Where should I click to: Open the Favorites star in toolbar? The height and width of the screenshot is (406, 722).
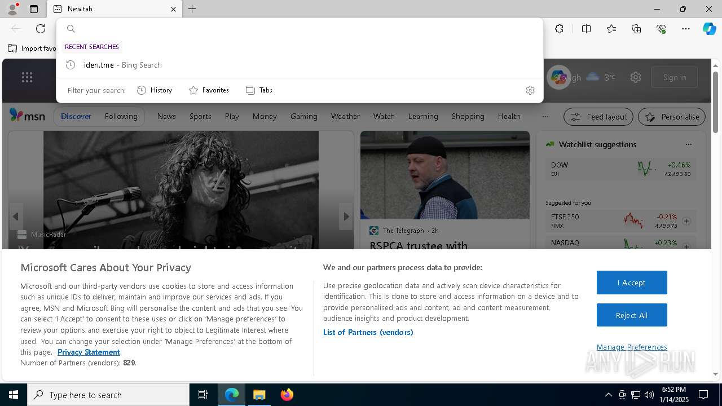pos(611,29)
